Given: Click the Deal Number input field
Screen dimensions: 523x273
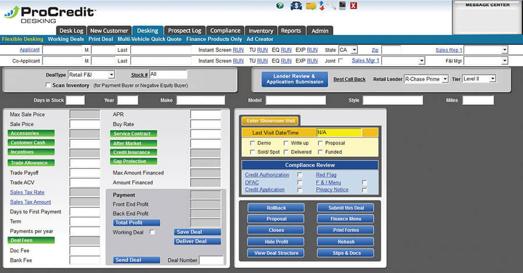Looking at the screenshot, I should point(211,260).
